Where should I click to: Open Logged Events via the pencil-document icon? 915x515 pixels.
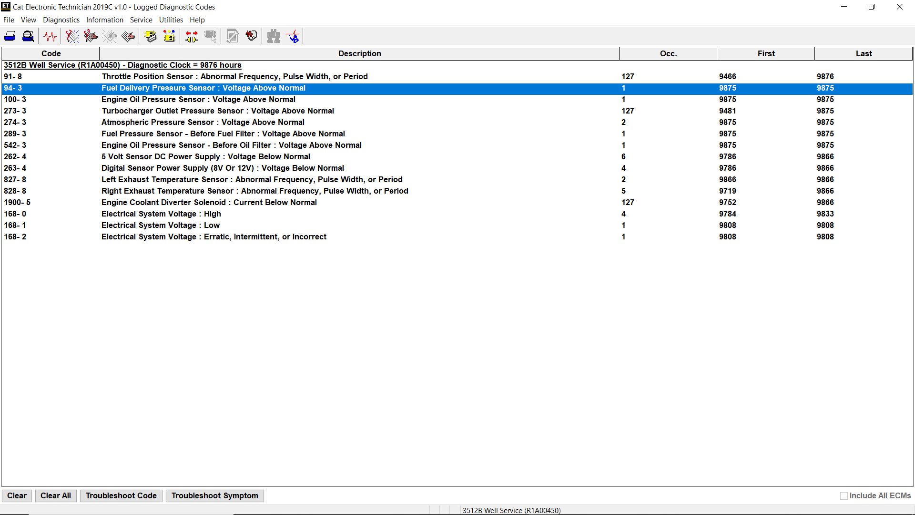128,36
